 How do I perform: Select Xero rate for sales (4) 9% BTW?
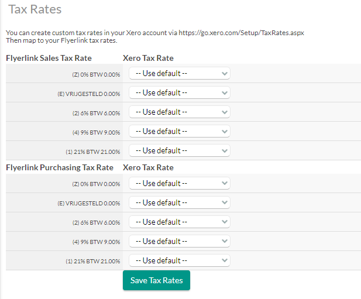180,132
